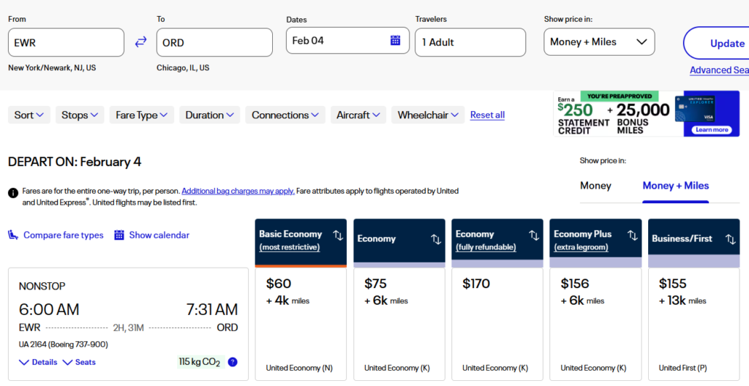The height and width of the screenshot is (386, 749).
Task: Choose the $156 Economy Plus fare
Action: 595,325
